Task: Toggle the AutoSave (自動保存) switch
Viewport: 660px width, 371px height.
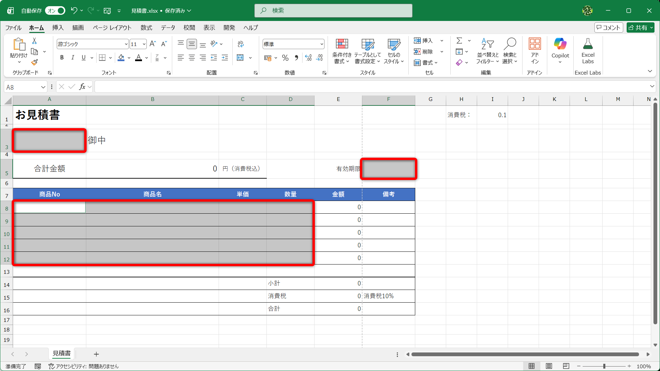Action: tap(55, 11)
